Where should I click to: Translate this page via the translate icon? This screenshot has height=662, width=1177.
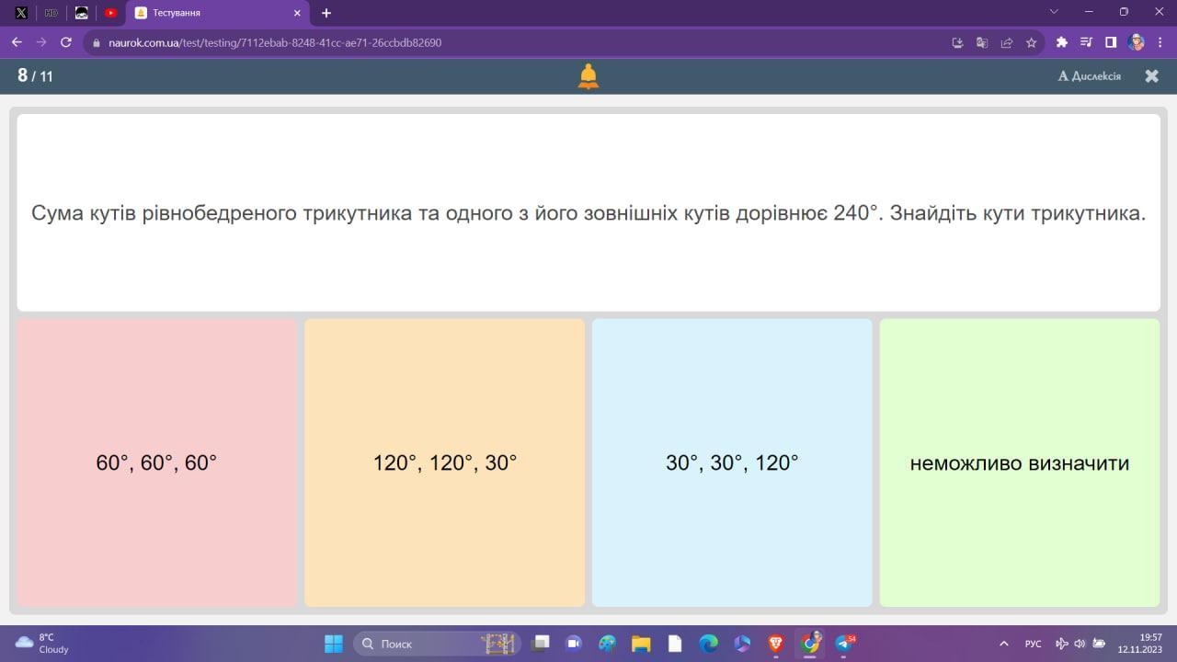[x=982, y=42]
